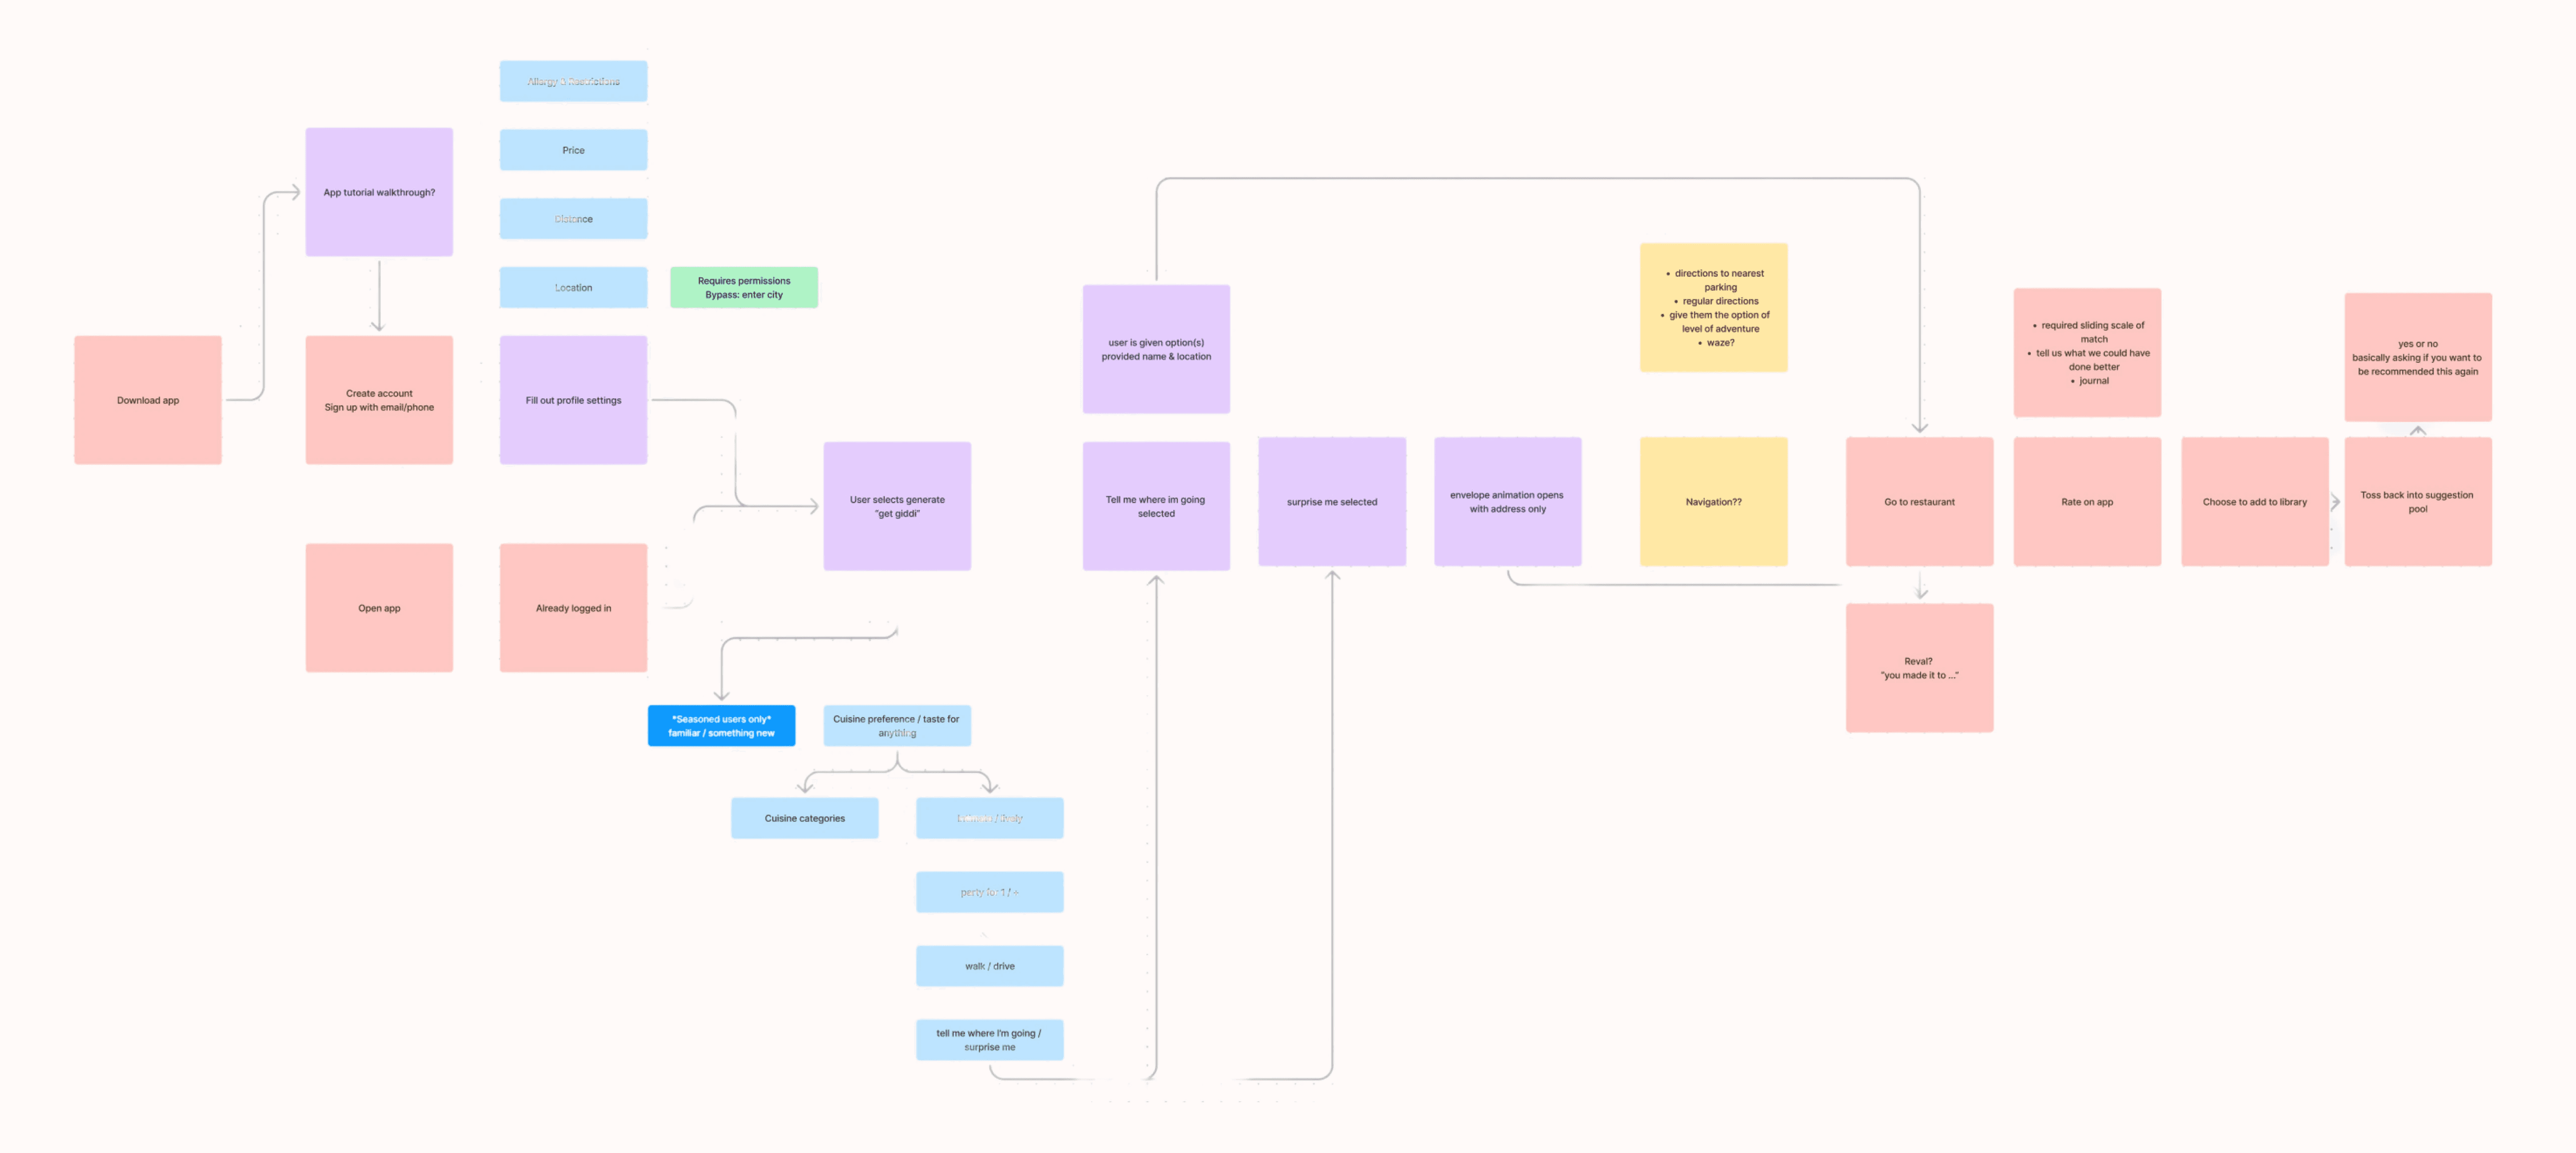Image resolution: width=2576 pixels, height=1153 pixels.
Task: Select the walk / drive box
Action: pos(989,966)
